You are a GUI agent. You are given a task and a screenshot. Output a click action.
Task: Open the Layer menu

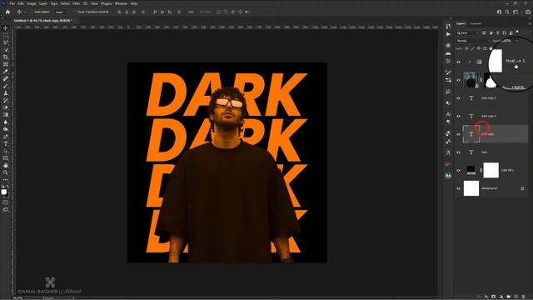pos(43,3)
